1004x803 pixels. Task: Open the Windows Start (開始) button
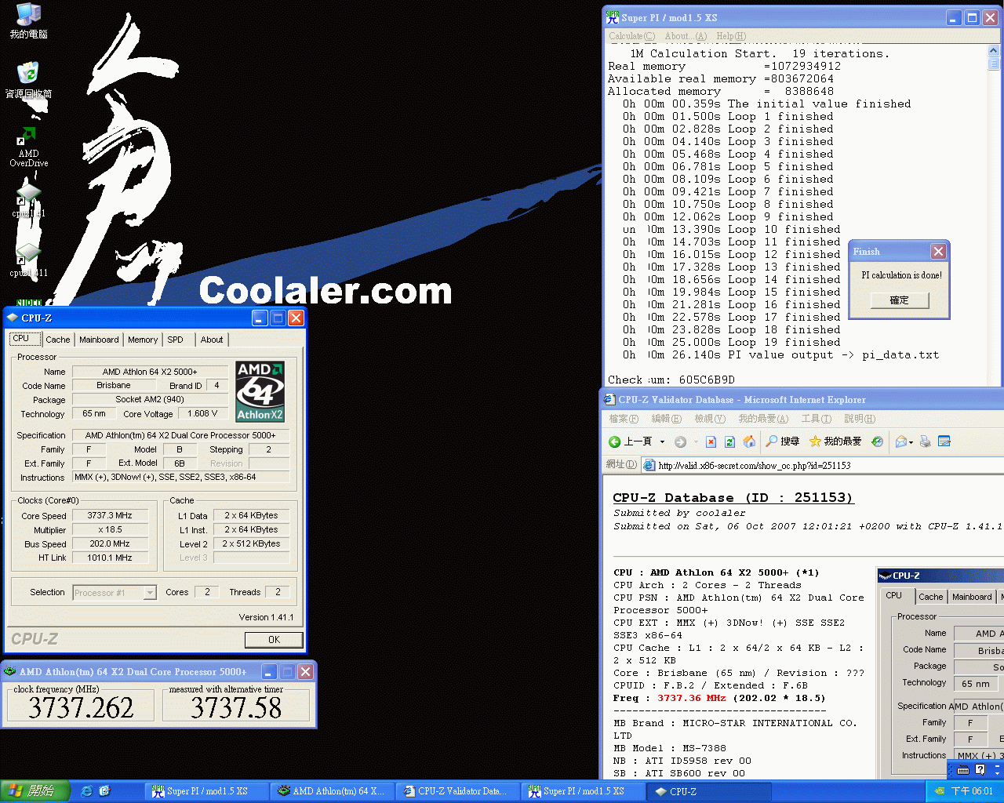[35, 791]
